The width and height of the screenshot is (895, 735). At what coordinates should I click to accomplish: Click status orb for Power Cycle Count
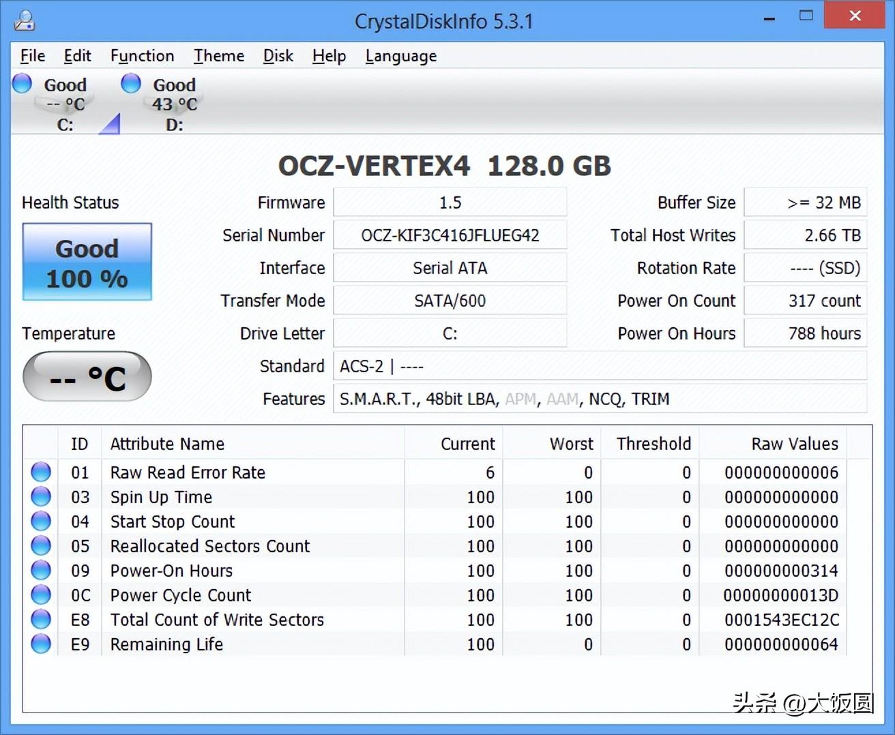pos(41,595)
